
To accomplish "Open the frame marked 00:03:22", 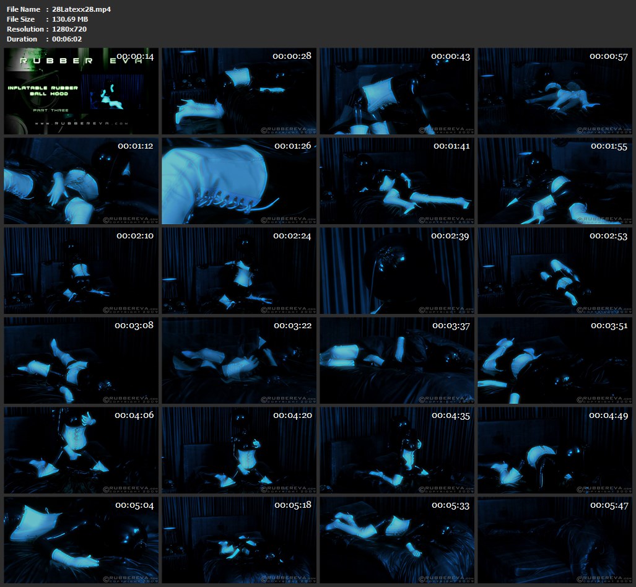I will (x=239, y=360).
